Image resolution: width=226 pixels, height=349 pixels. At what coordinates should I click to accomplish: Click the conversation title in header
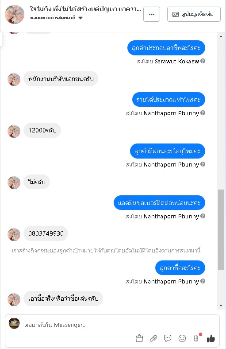click(x=85, y=9)
